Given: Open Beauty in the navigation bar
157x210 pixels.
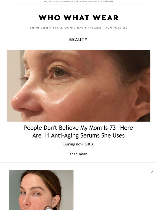Looking at the screenshot, I should pyautogui.click(x=81, y=28).
